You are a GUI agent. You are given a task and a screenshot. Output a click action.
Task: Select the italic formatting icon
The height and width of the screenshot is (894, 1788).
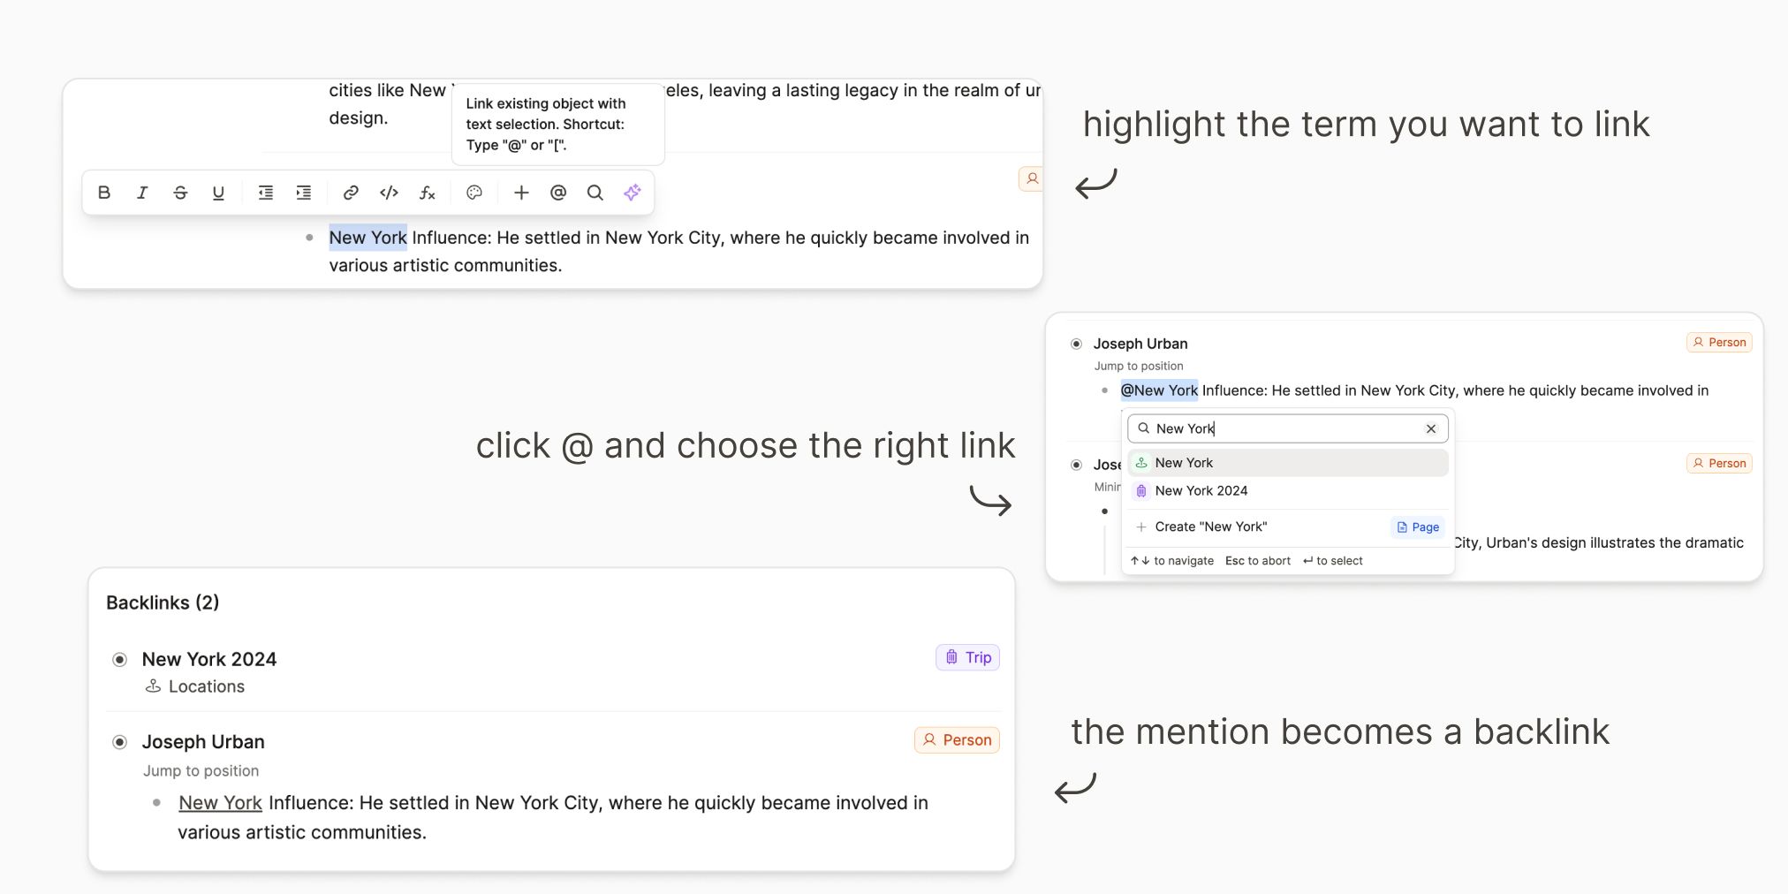click(x=142, y=192)
